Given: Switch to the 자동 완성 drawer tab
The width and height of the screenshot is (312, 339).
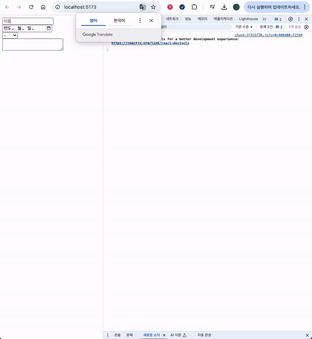Looking at the screenshot, I should pos(204,335).
